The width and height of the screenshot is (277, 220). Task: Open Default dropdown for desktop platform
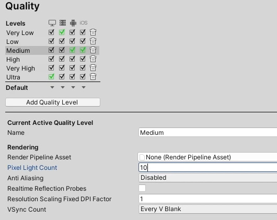click(x=52, y=87)
